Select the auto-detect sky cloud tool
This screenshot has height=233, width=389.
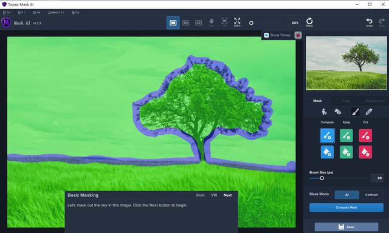click(338, 112)
